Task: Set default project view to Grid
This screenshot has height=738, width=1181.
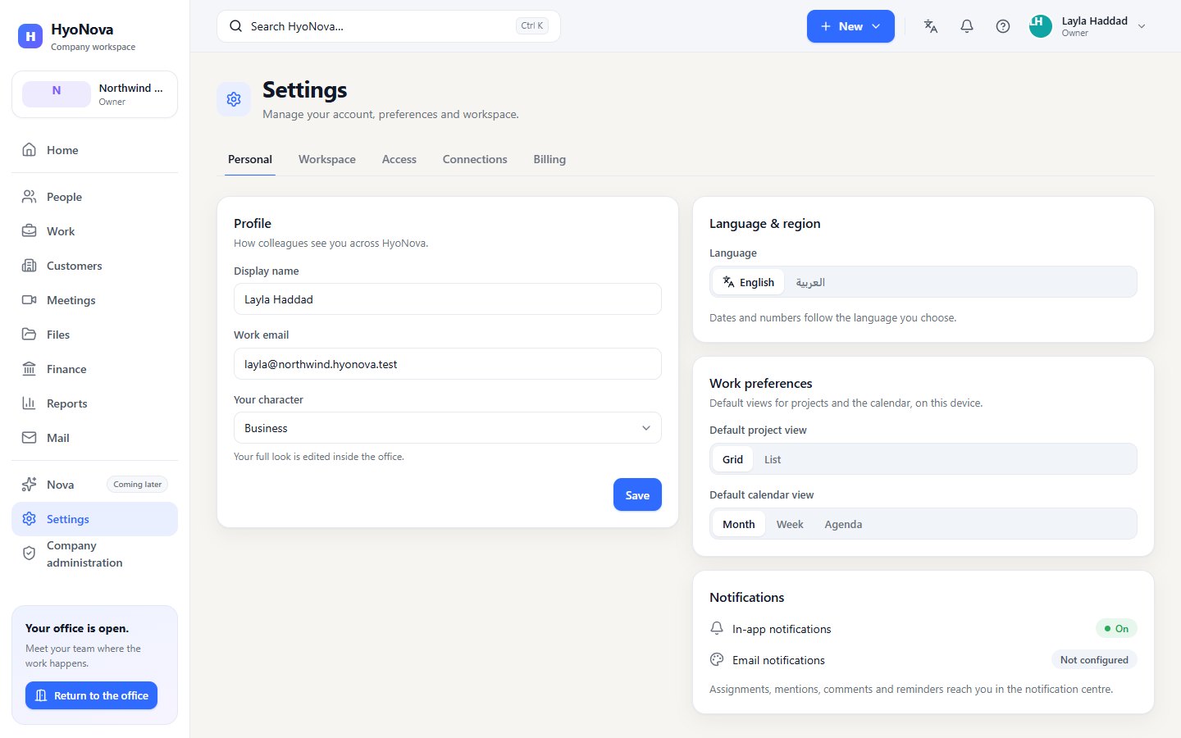Action: click(x=732, y=459)
